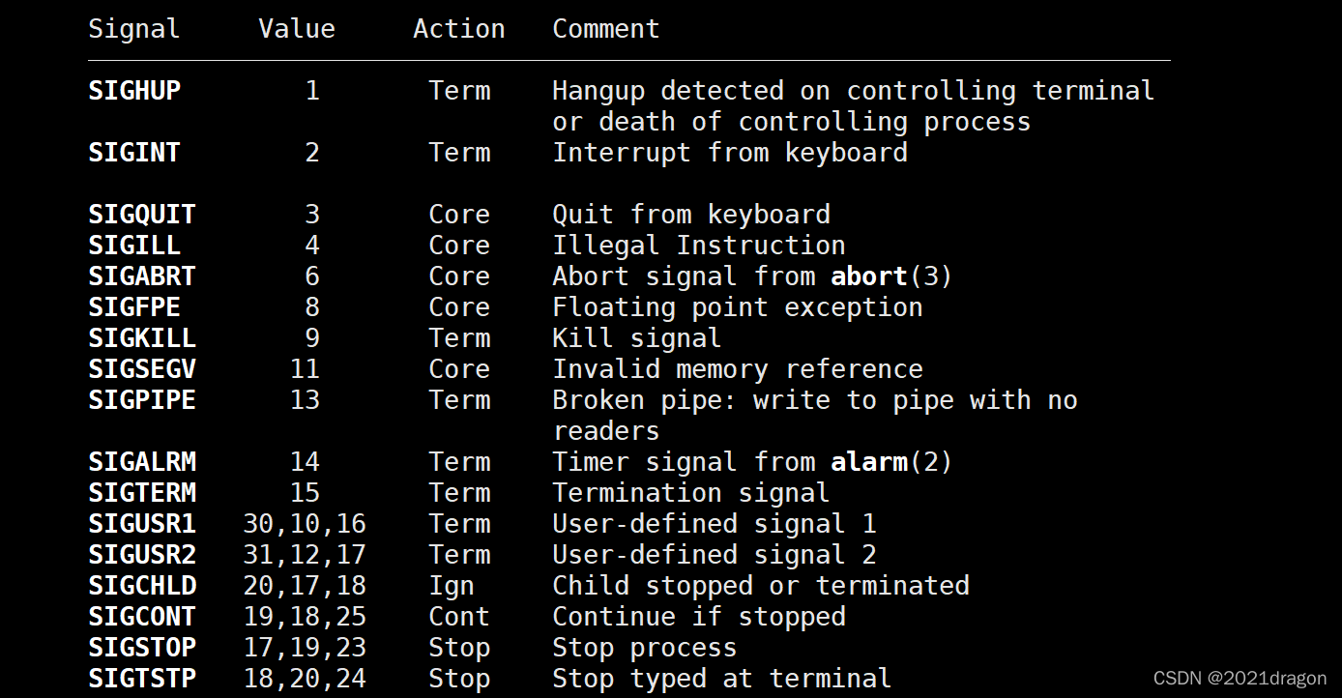Click SIGUSR1 value 30,10,16

pos(305,524)
